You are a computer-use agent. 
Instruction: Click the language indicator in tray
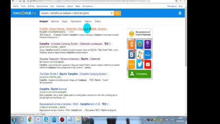[x=144, y=119]
